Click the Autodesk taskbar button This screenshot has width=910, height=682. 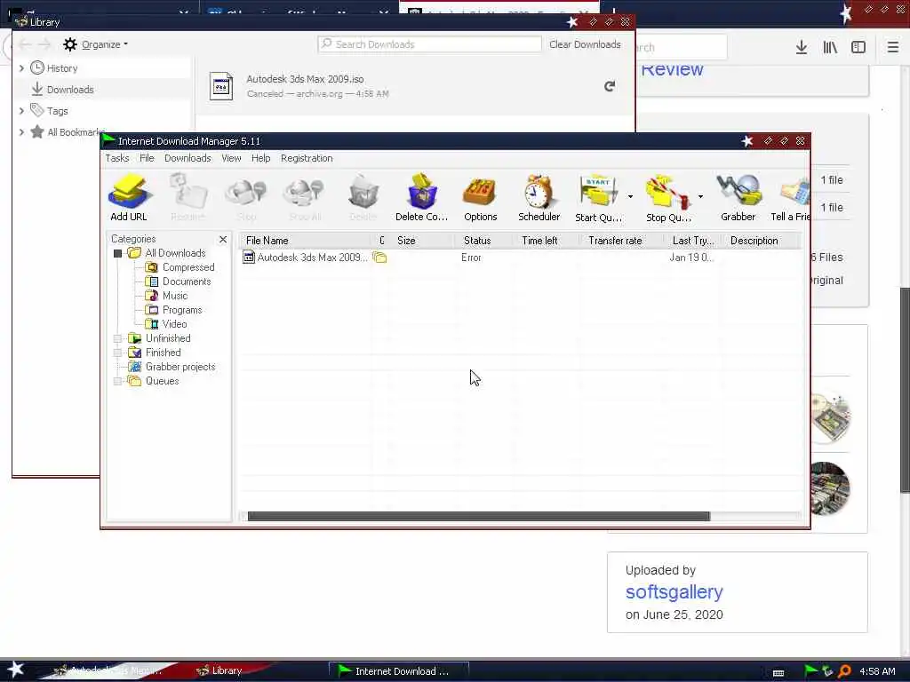point(110,670)
